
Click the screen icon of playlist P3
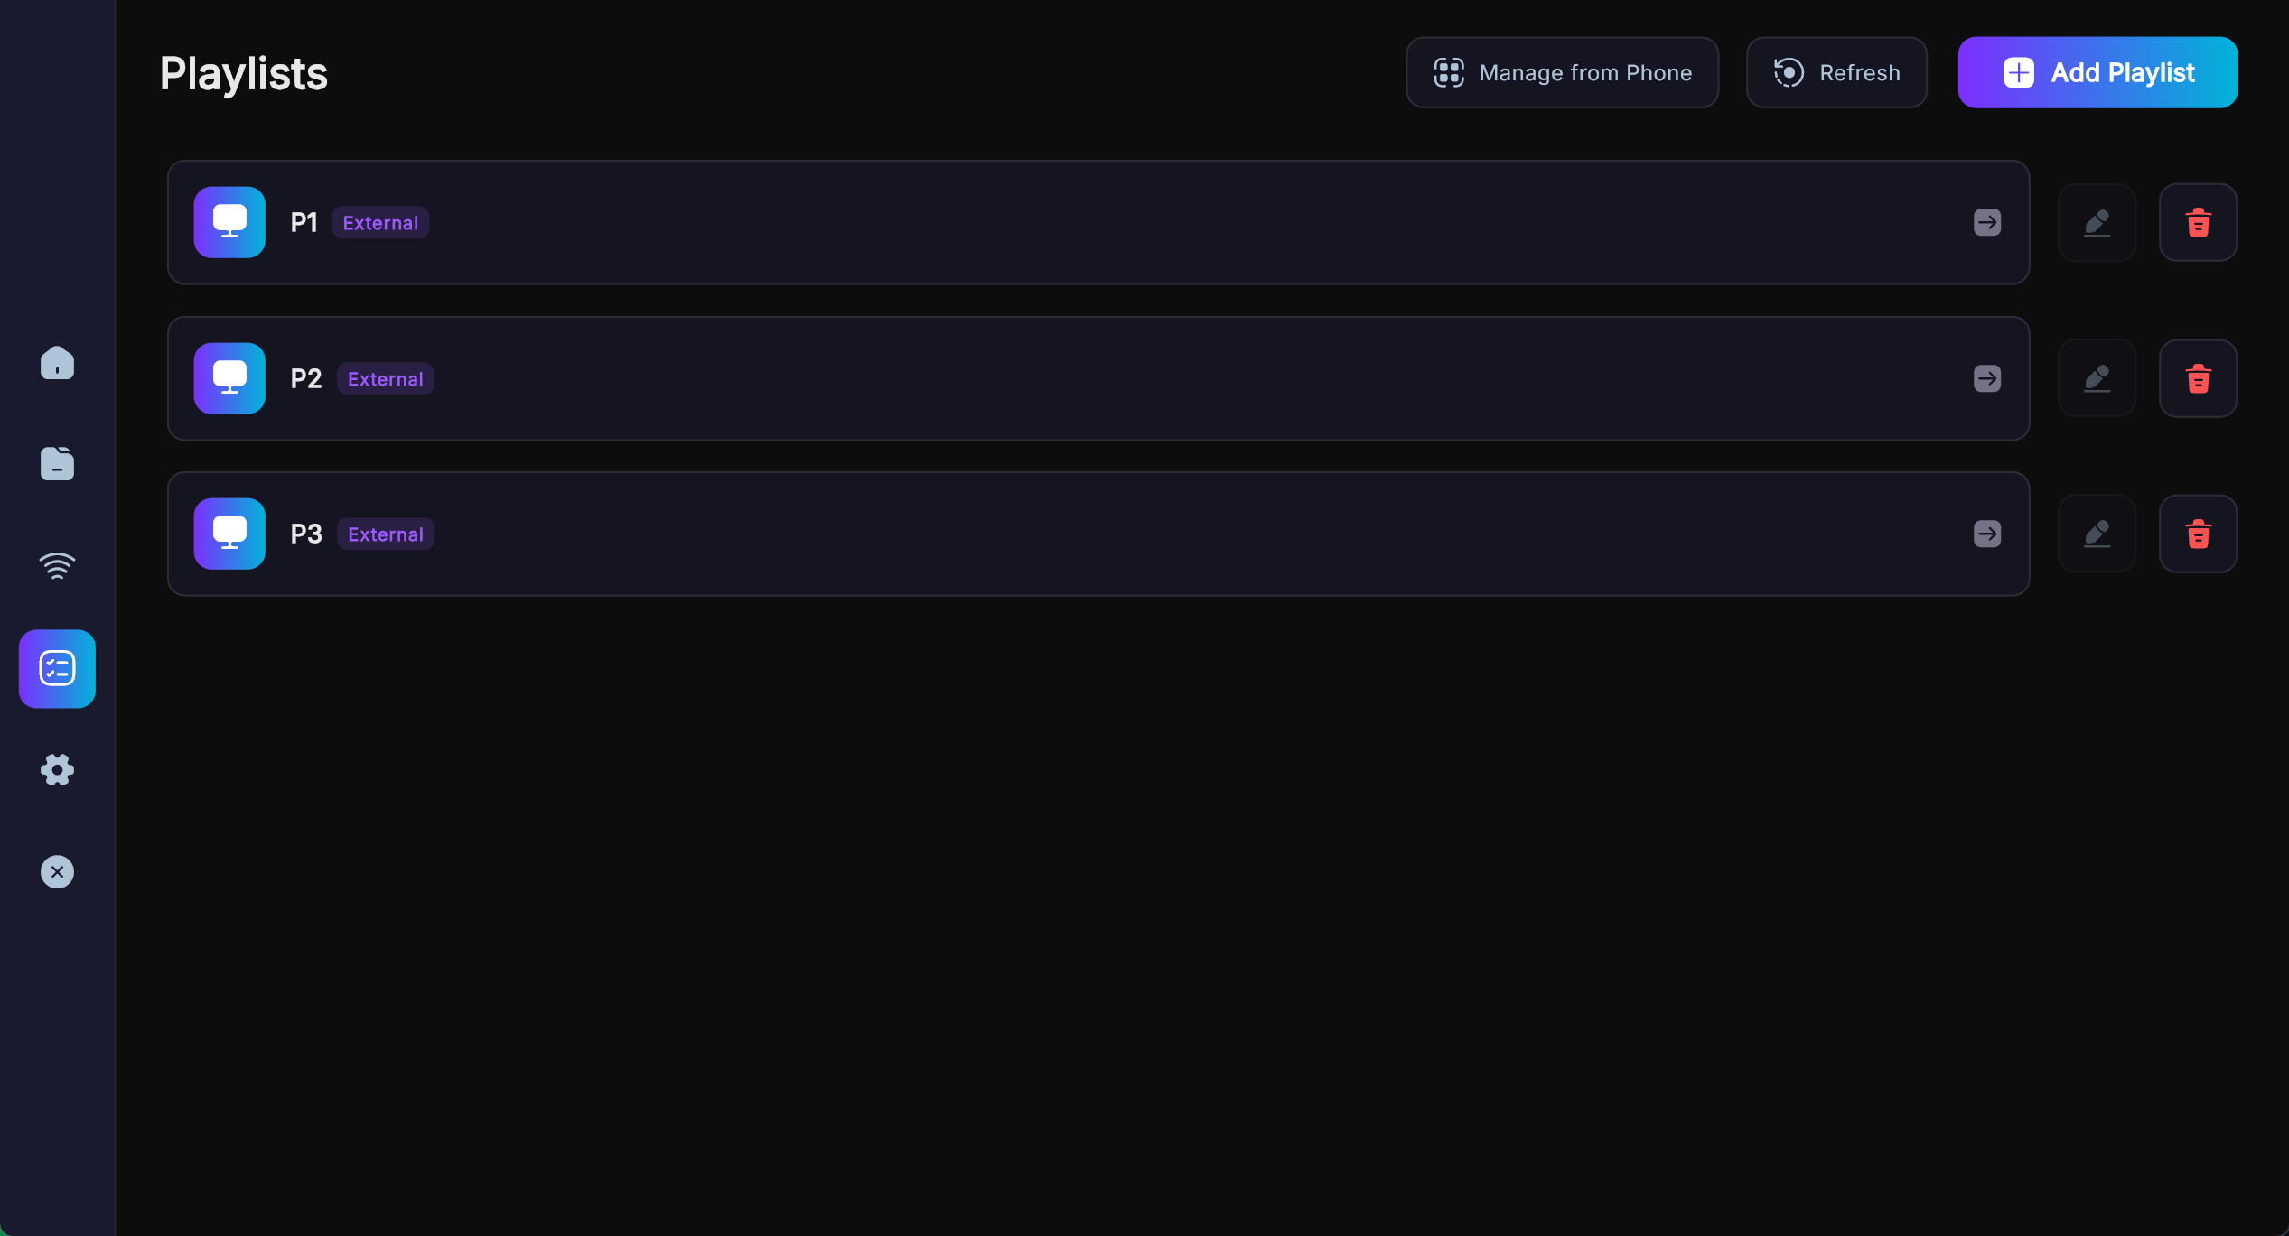[229, 534]
